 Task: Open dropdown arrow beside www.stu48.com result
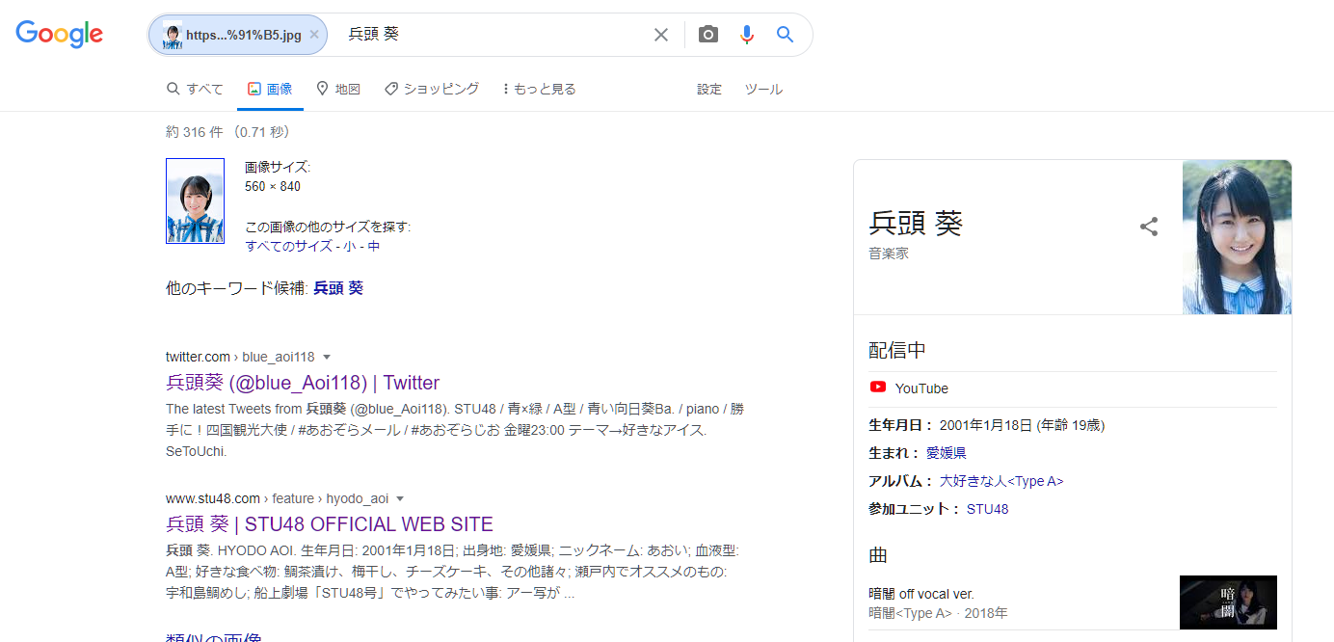tap(400, 498)
